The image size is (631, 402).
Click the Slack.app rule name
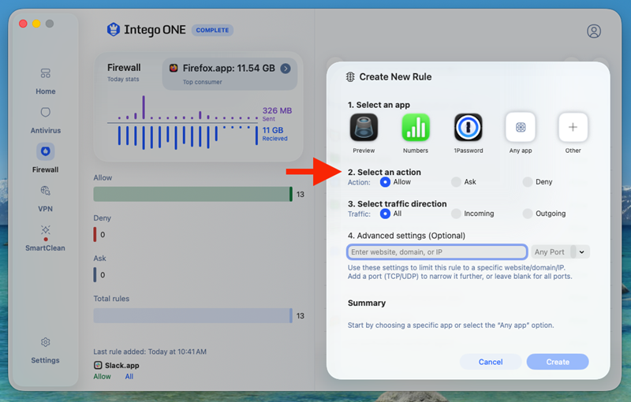(x=122, y=366)
